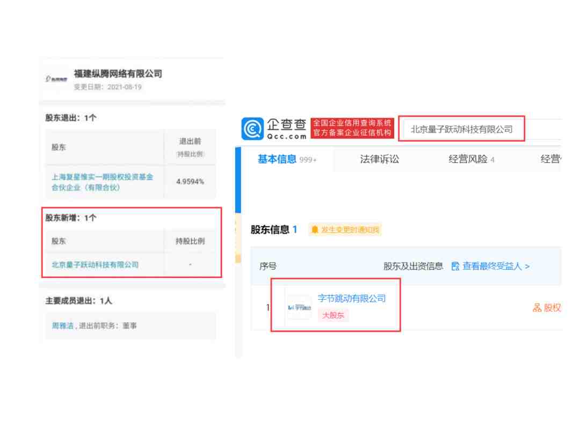This screenshot has width=580, height=435.
Task: Switch to the 经营风险 tab
Action: [x=472, y=159]
